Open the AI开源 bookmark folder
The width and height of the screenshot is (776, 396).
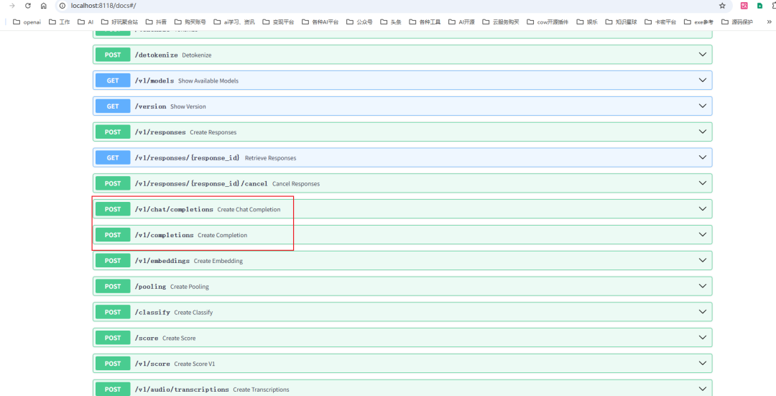click(x=461, y=22)
